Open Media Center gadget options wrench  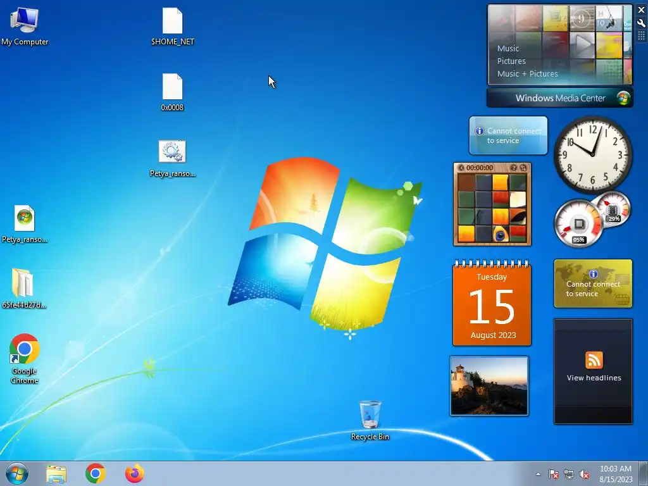[x=641, y=23]
